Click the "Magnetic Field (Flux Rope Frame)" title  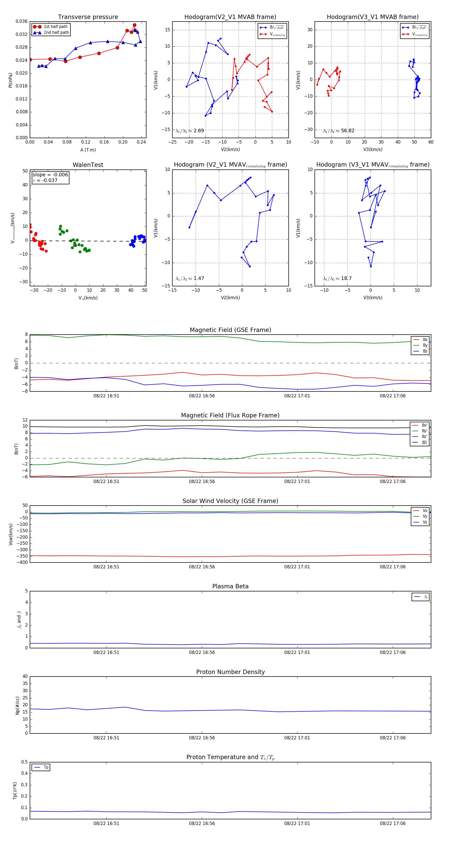coord(230,416)
